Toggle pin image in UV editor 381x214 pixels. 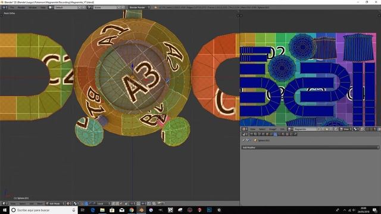coord(336,129)
